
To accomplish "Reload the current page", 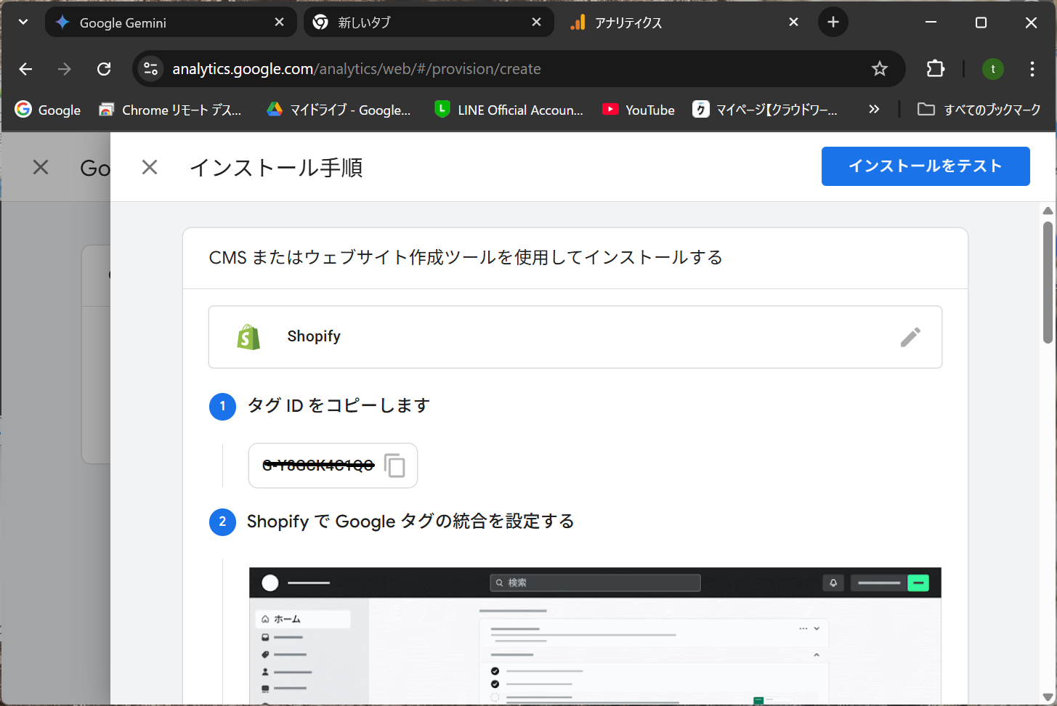I will [104, 69].
